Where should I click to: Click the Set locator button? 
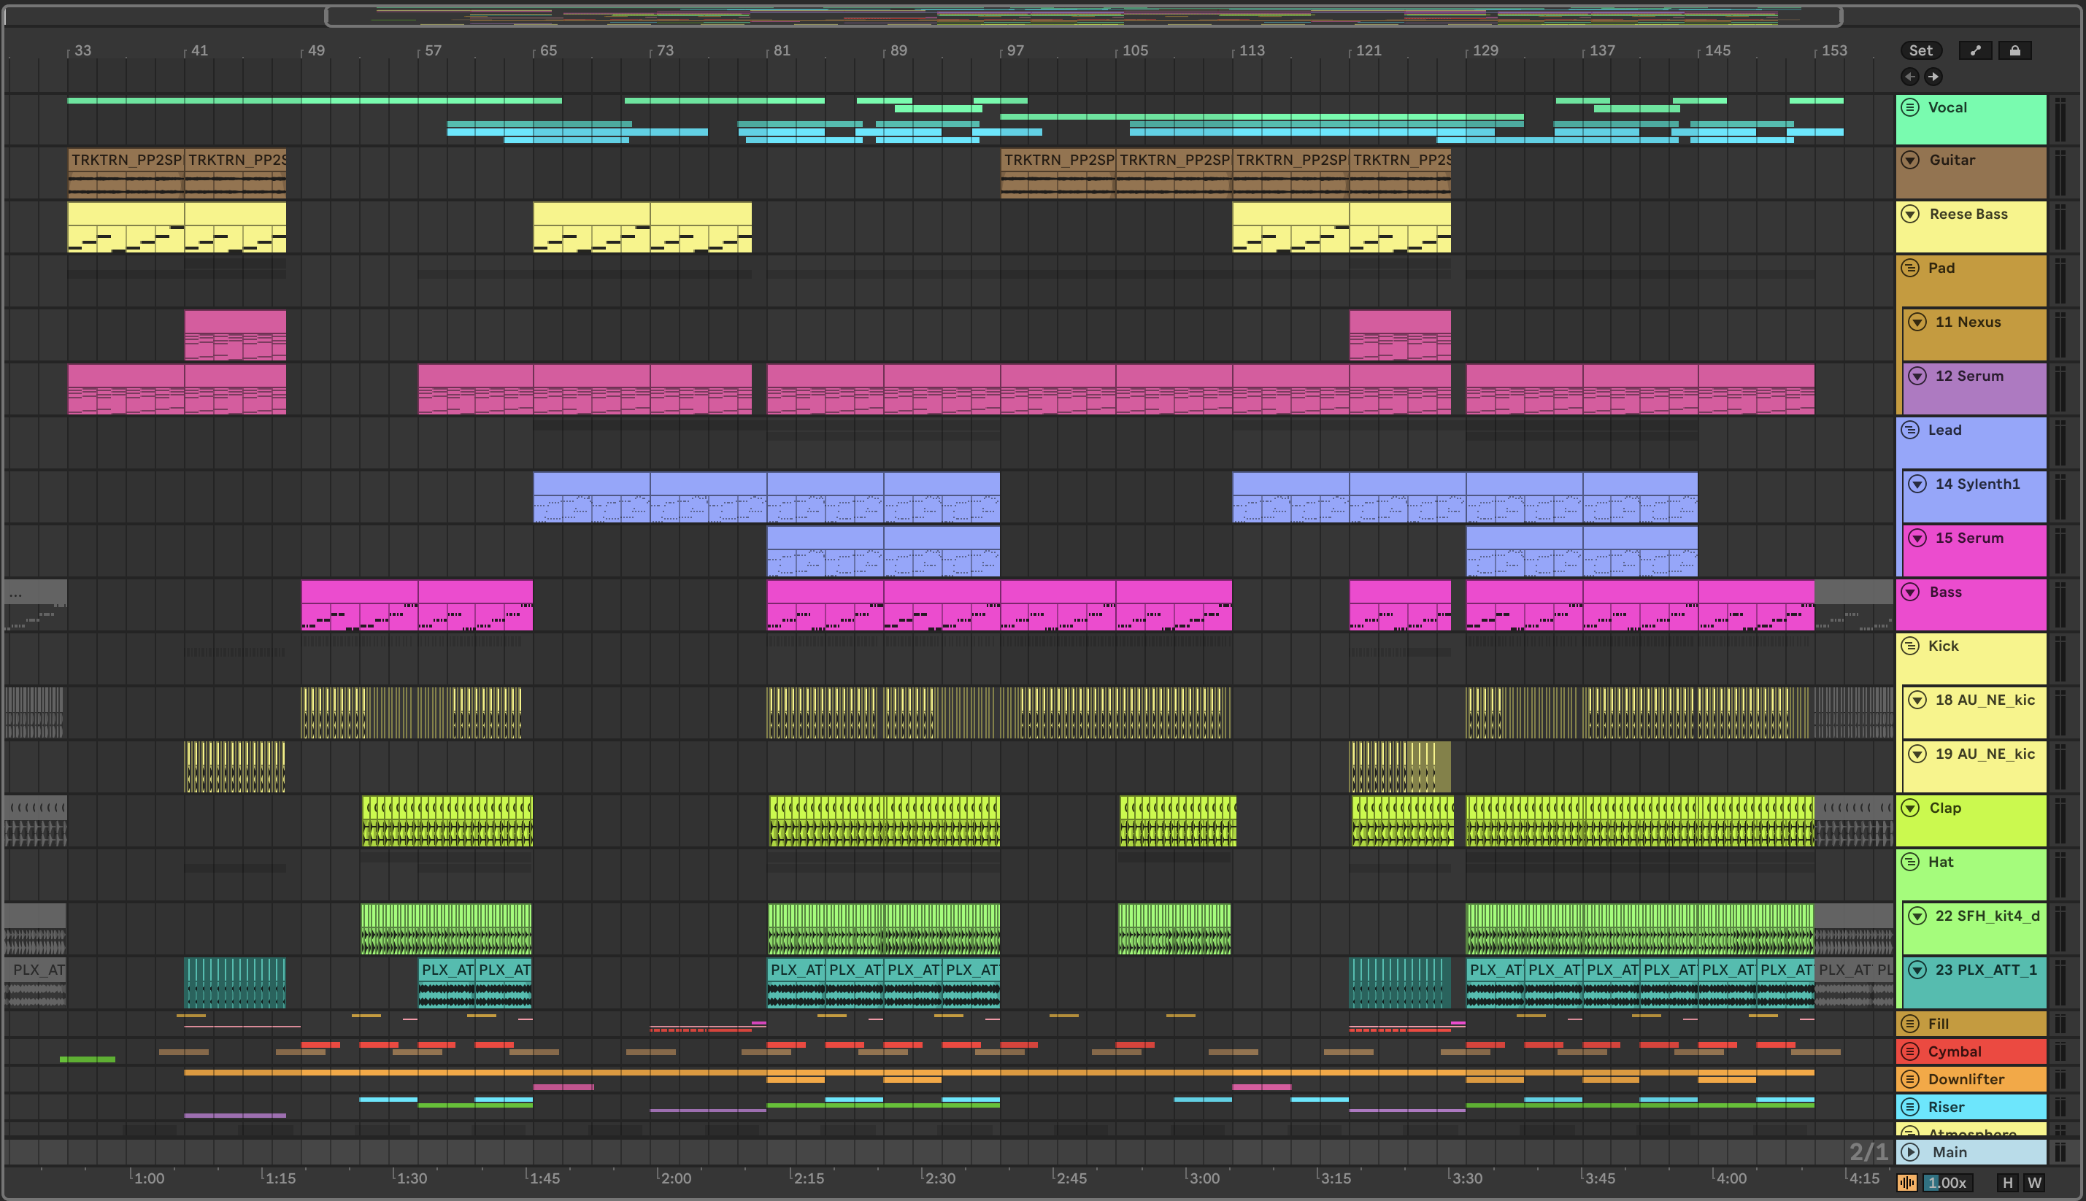[x=1920, y=50]
